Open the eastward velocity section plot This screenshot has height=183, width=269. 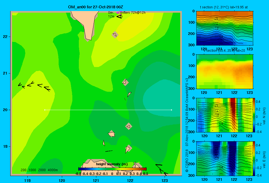coord(225,159)
